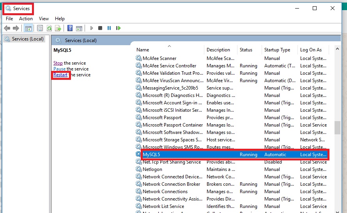Click the vertical scrollbar thumb in services list

(337, 127)
